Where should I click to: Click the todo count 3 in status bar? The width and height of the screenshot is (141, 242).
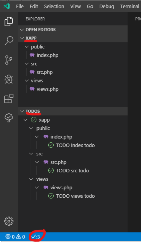(x=36, y=237)
